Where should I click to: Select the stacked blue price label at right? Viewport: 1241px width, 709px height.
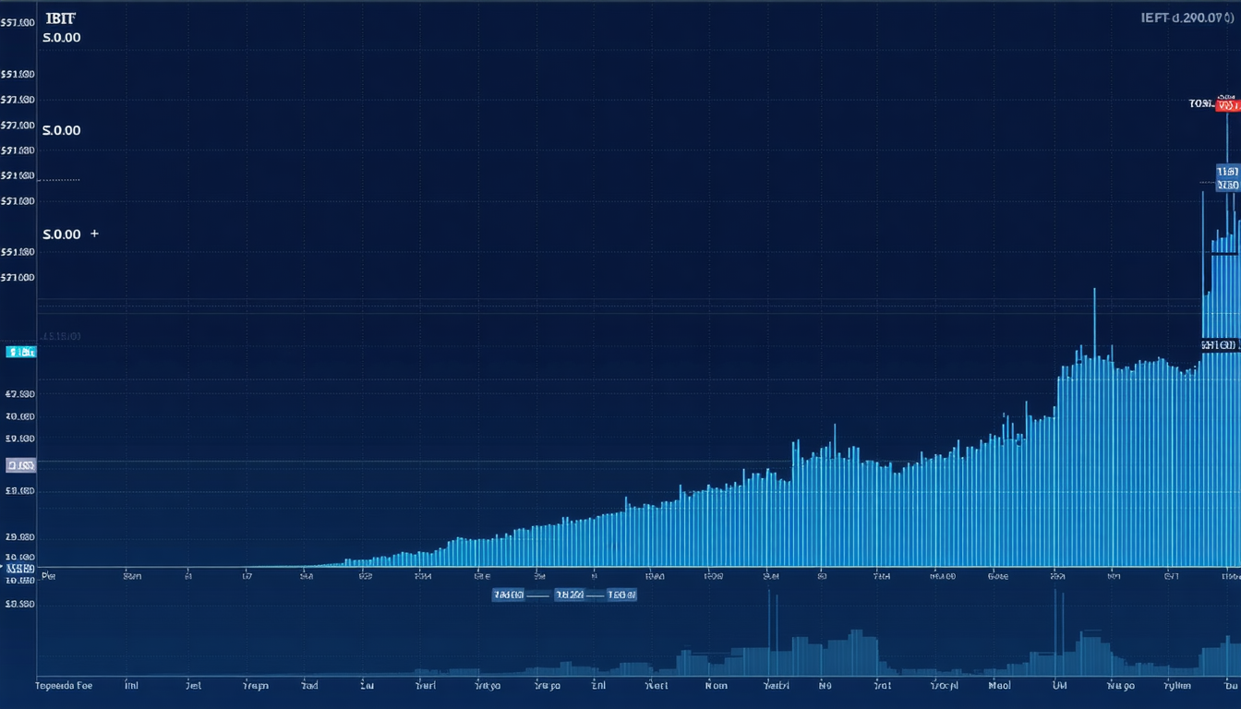(x=1227, y=178)
